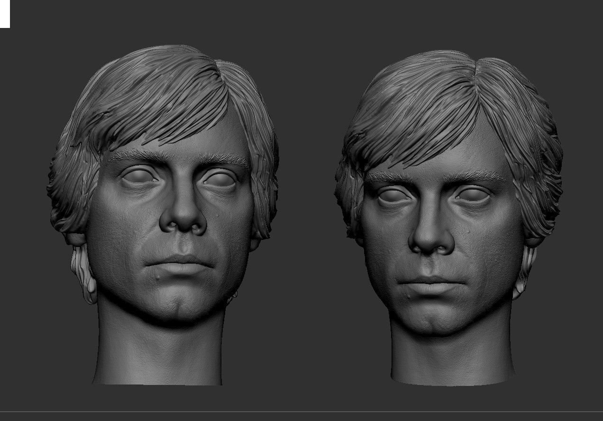Select the left sculpted head model
Screen dimensions: 603x421
click(x=163, y=215)
